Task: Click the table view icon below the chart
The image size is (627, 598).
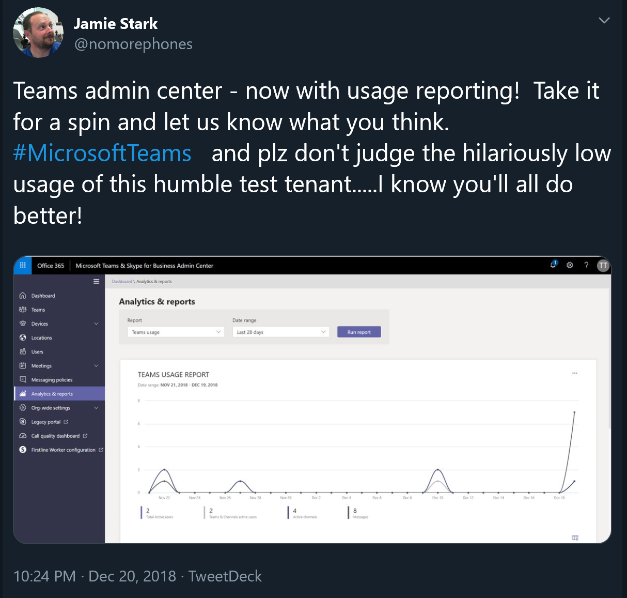Action: (x=575, y=538)
